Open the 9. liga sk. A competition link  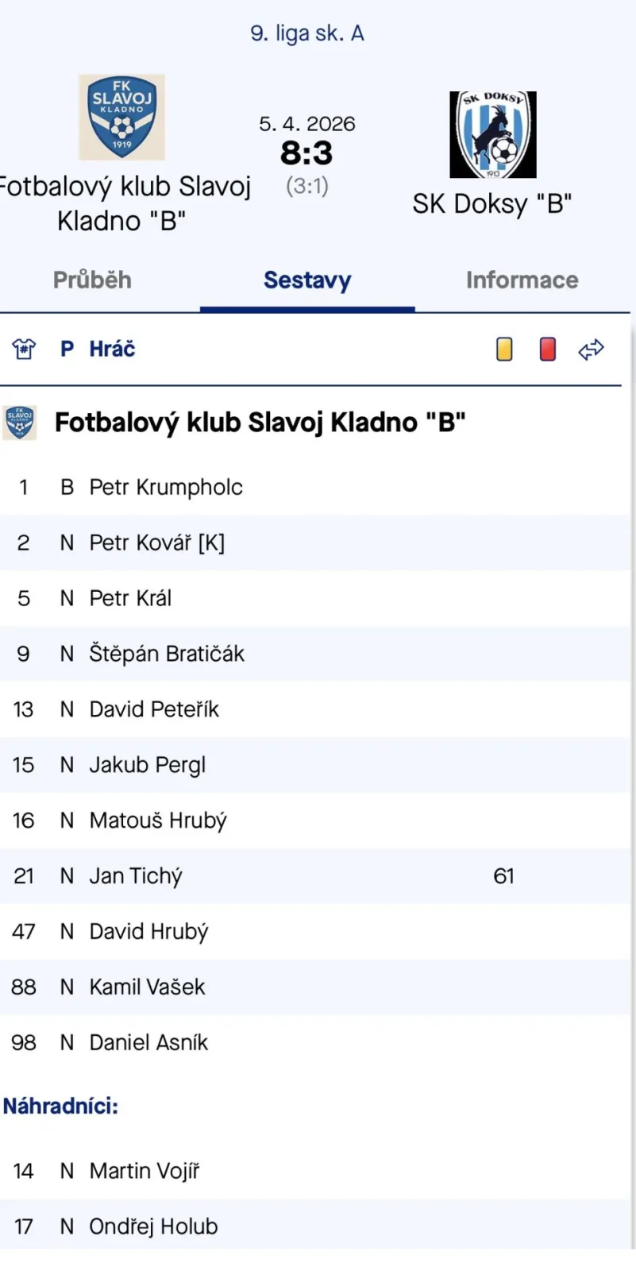(307, 33)
